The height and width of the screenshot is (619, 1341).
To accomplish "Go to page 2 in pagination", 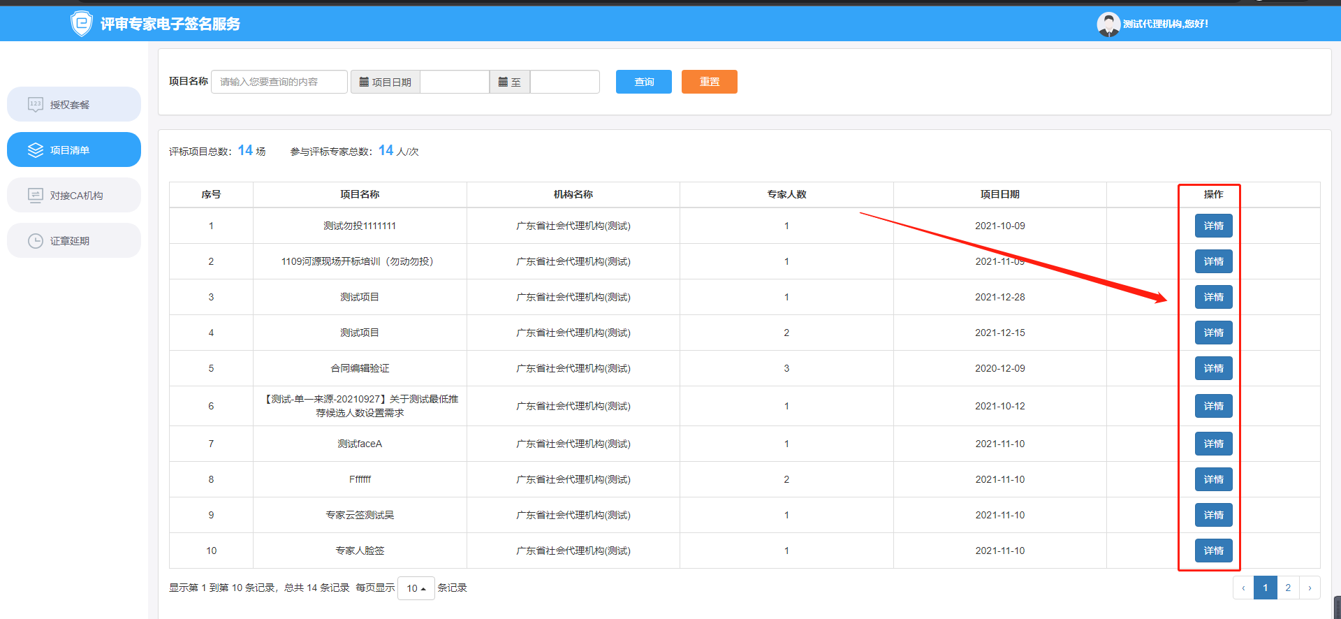I will (1288, 588).
